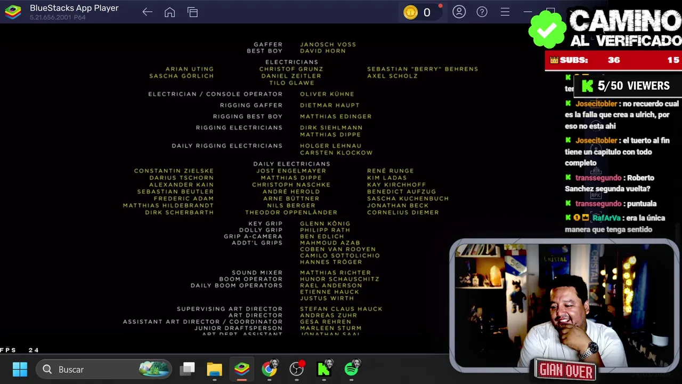Image resolution: width=682 pixels, height=384 pixels.
Task: Open the BlueStacks account profile icon
Action: coord(459,12)
